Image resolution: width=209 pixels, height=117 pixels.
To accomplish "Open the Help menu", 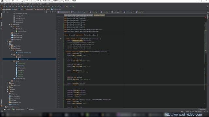I will (48, 4).
